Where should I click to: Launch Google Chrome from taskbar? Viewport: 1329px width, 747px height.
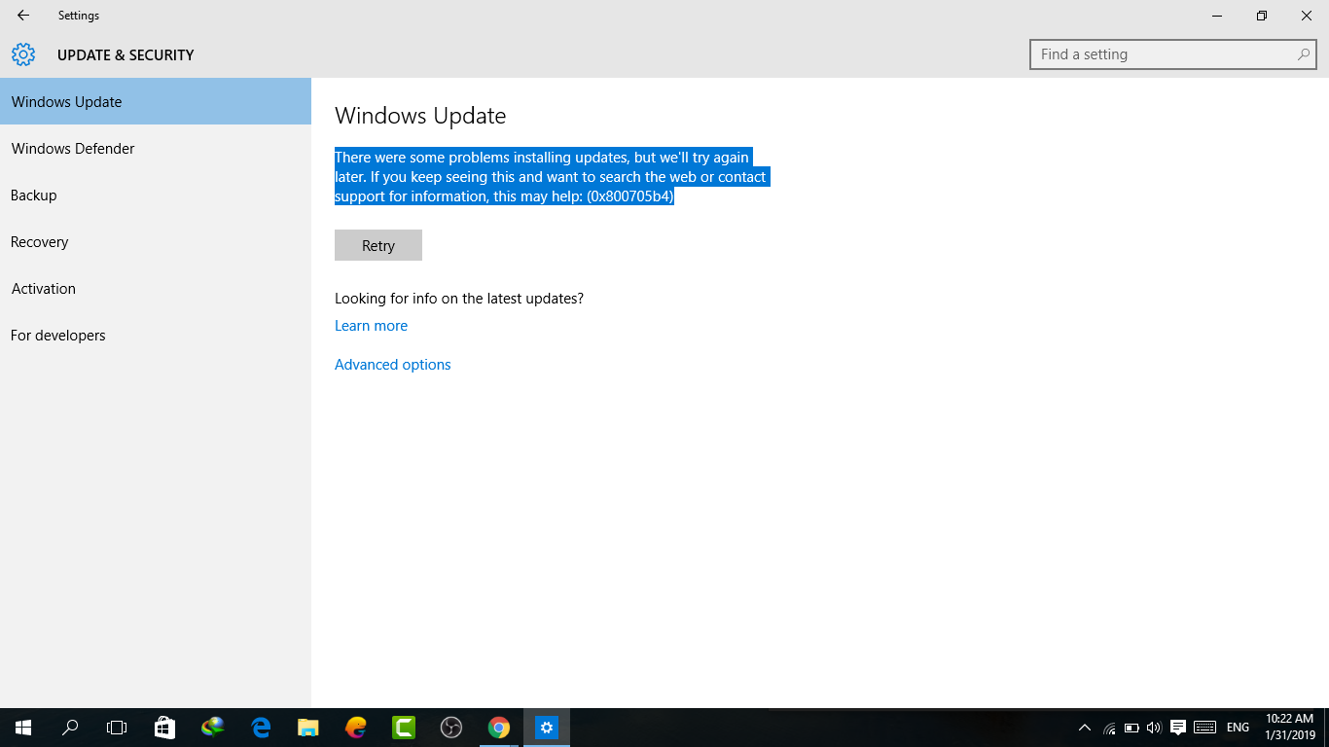(499, 728)
